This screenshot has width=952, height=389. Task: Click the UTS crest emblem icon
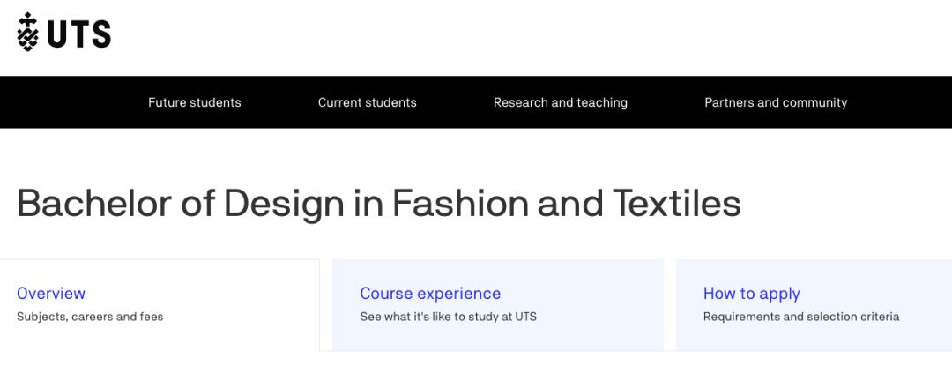(28, 33)
